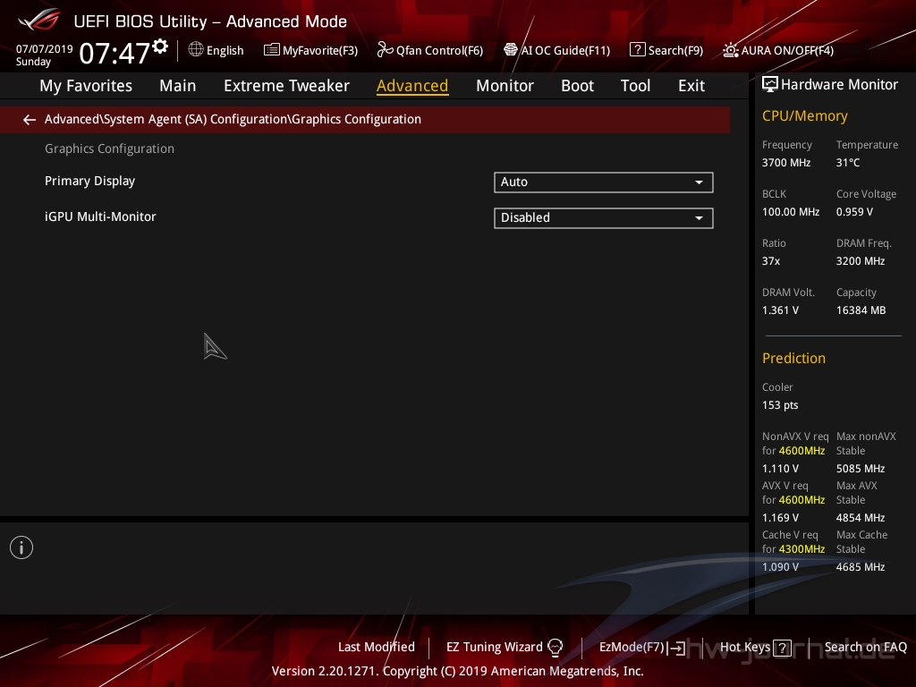Click the 153 pts cooler score
The width and height of the screenshot is (916, 687).
coord(780,405)
